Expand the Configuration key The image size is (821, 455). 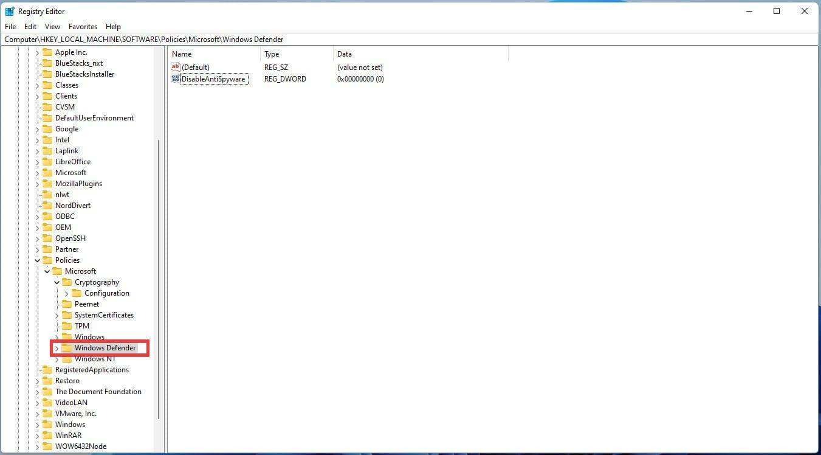(x=66, y=293)
